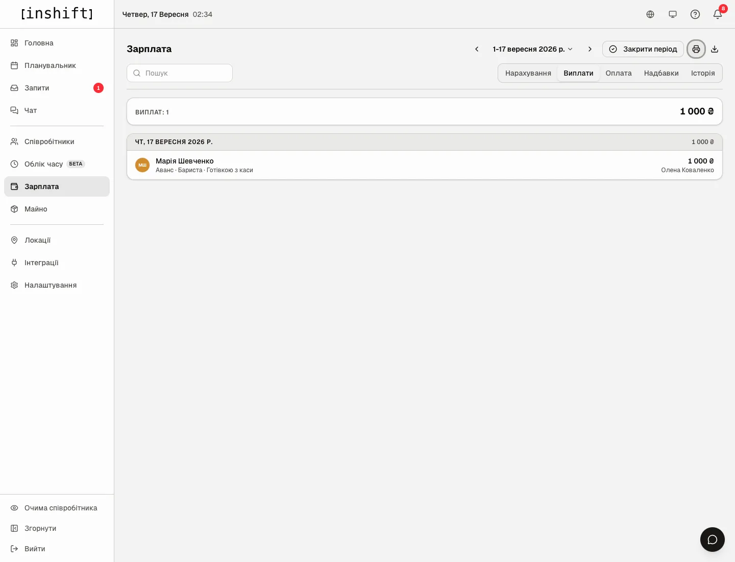Go to next period with right chevron

590,49
